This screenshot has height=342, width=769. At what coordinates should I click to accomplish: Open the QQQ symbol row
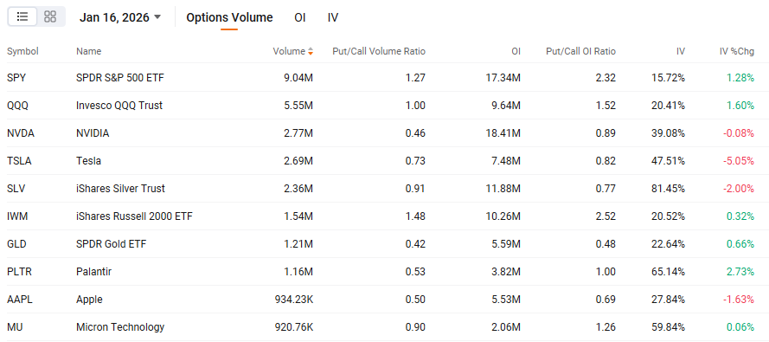coord(384,105)
